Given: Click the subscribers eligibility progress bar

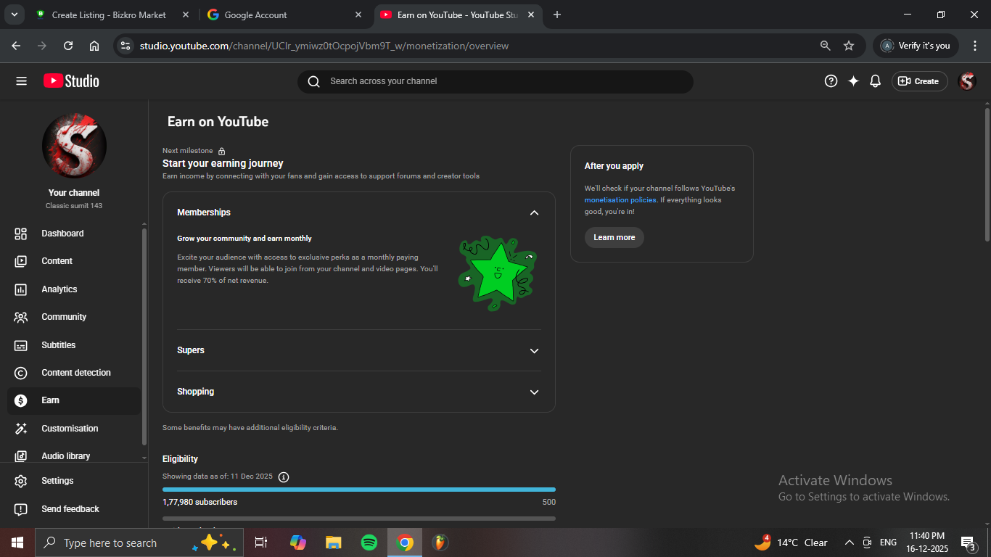Looking at the screenshot, I should (x=358, y=490).
